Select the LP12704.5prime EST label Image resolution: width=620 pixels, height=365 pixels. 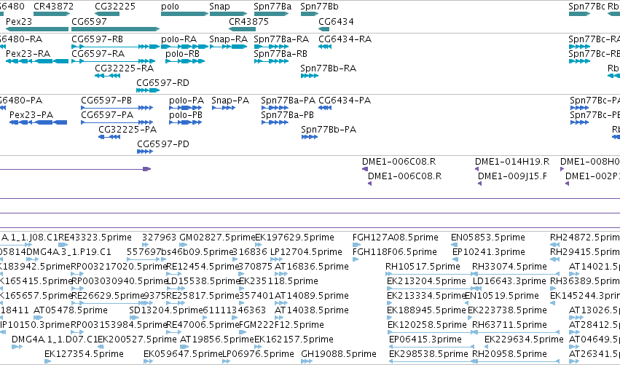306,252
